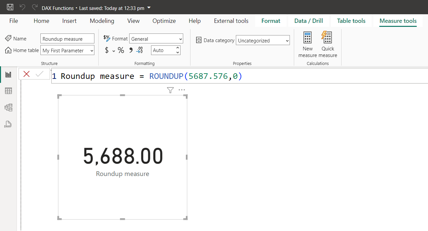The width and height of the screenshot is (428, 231).
Task: Apply the thousands separator comma icon
Action: pos(130,50)
